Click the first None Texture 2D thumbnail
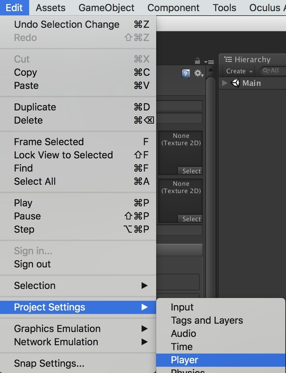This screenshot has height=373, width=286. coord(180,149)
